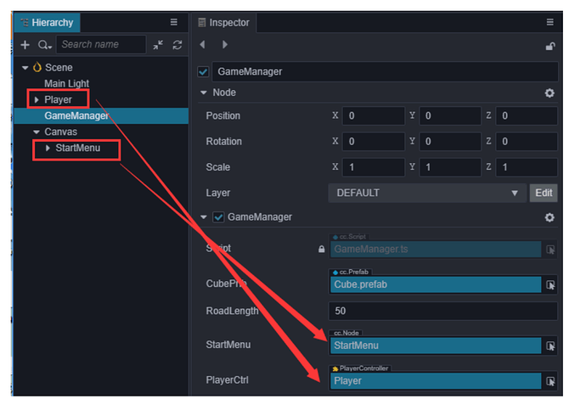Switch to the Hierarchy tab
The image size is (586, 416).
pos(48,23)
